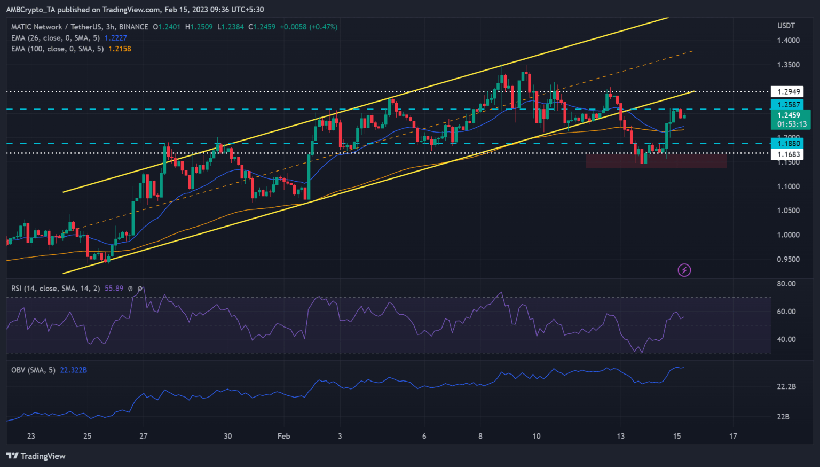The height and width of the screenshot is (467, 820).
Task: Open the MATIC Network / TetherUS symbol legend
Action: [x=80, y=27]
